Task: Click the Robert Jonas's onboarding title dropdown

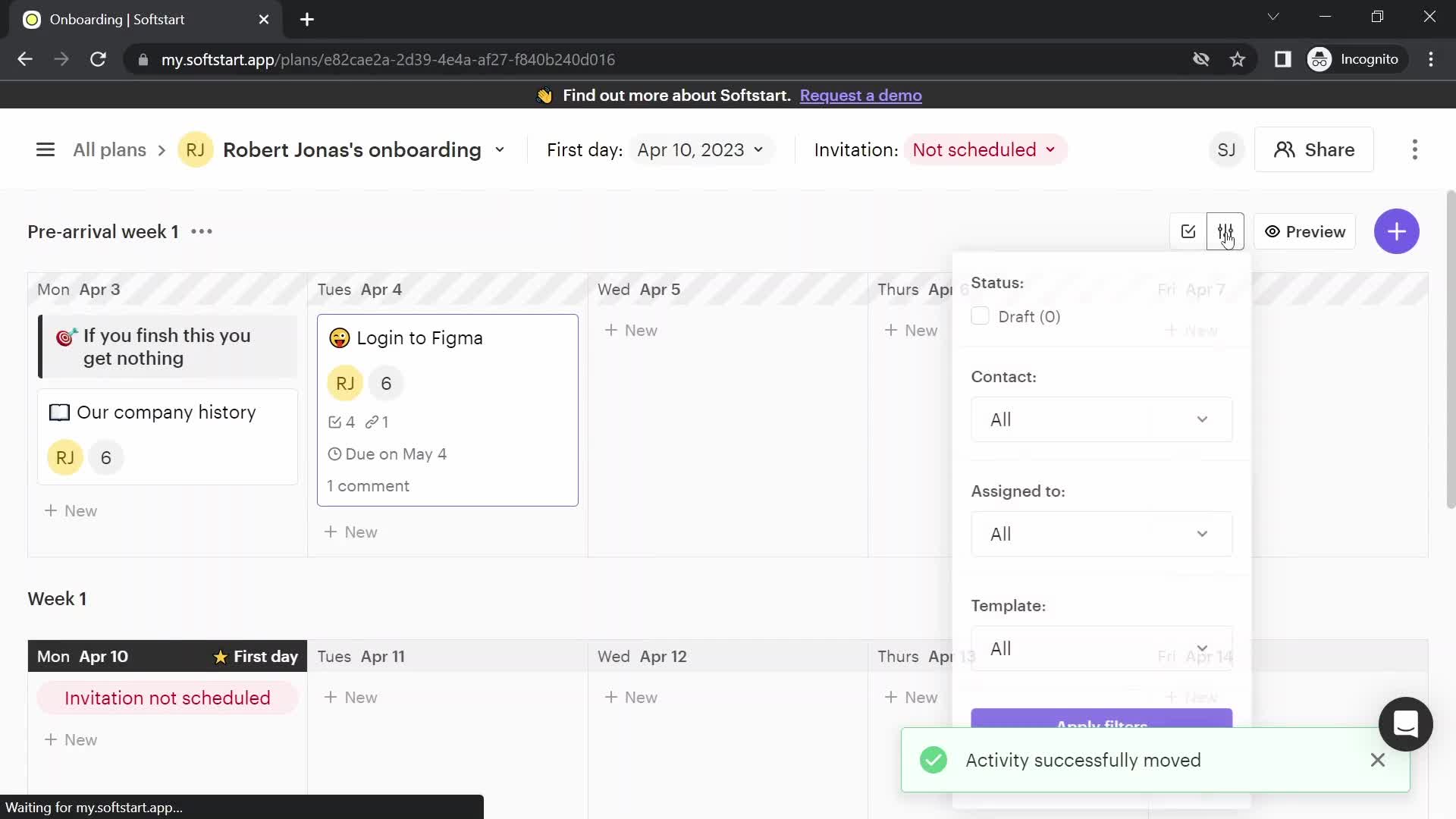Action: tap(500, 150)
